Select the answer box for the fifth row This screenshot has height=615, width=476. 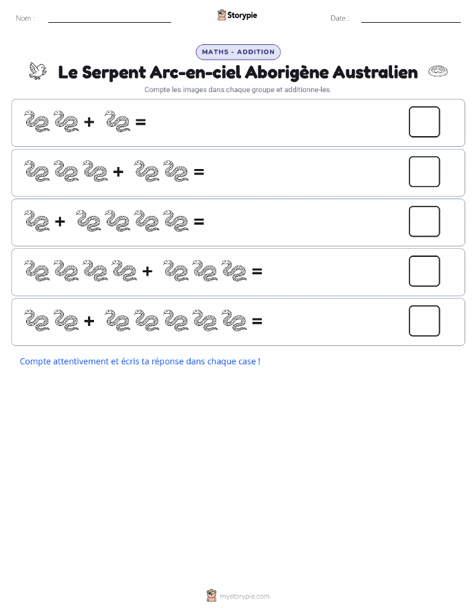pos(424,321)
